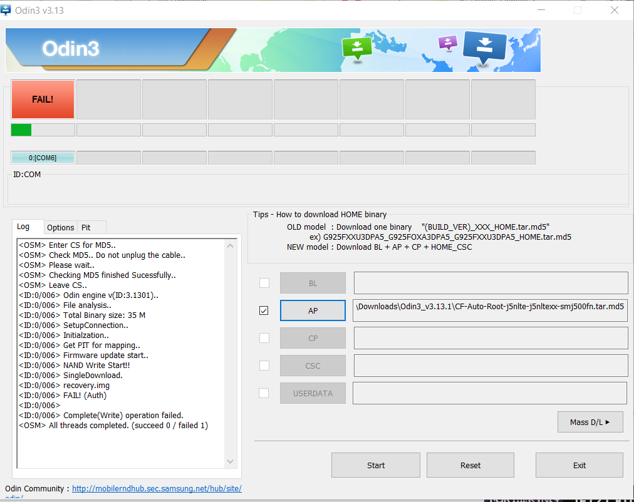634x502 pixels.
Task: Click the Exit button
Action: [x=579, y=465]
